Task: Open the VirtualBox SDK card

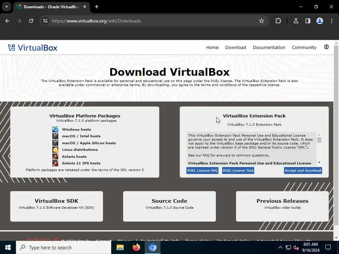Action: 56,206
